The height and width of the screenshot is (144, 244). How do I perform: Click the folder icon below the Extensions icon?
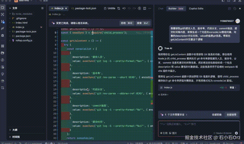[x=3, y=53]
